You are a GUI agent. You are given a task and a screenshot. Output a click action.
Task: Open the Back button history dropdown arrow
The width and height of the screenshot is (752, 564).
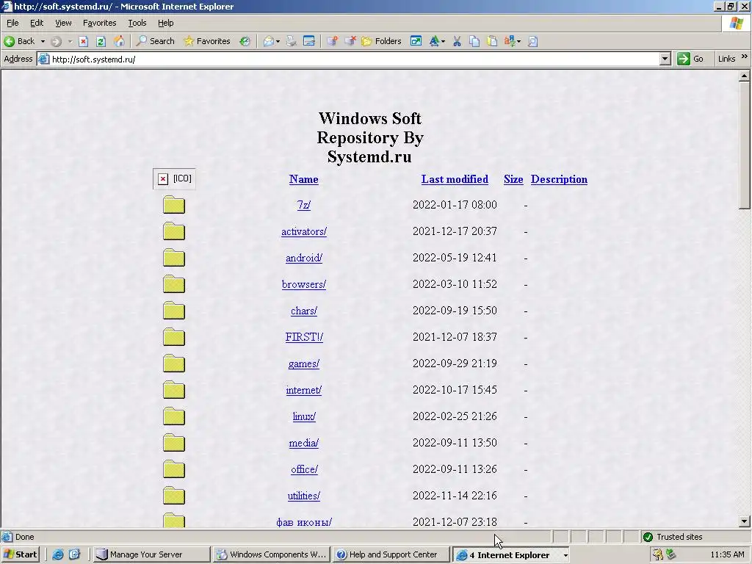[43, 41]
